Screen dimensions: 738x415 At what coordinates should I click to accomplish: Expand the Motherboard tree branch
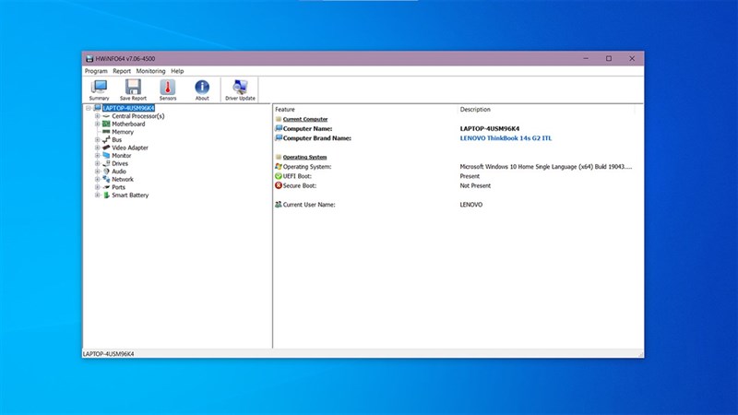click(x=97, y=124)
